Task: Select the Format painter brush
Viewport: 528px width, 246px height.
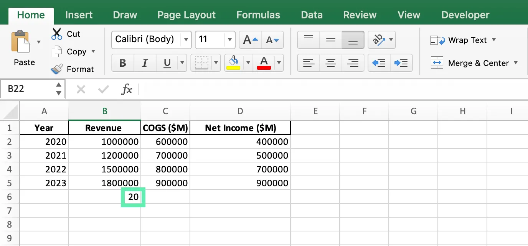Action: tap(57, 69)
